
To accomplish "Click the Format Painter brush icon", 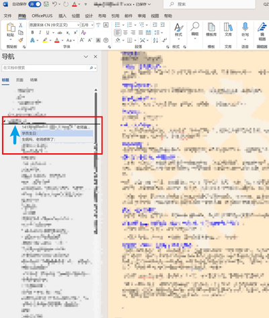I will (21, 40).
